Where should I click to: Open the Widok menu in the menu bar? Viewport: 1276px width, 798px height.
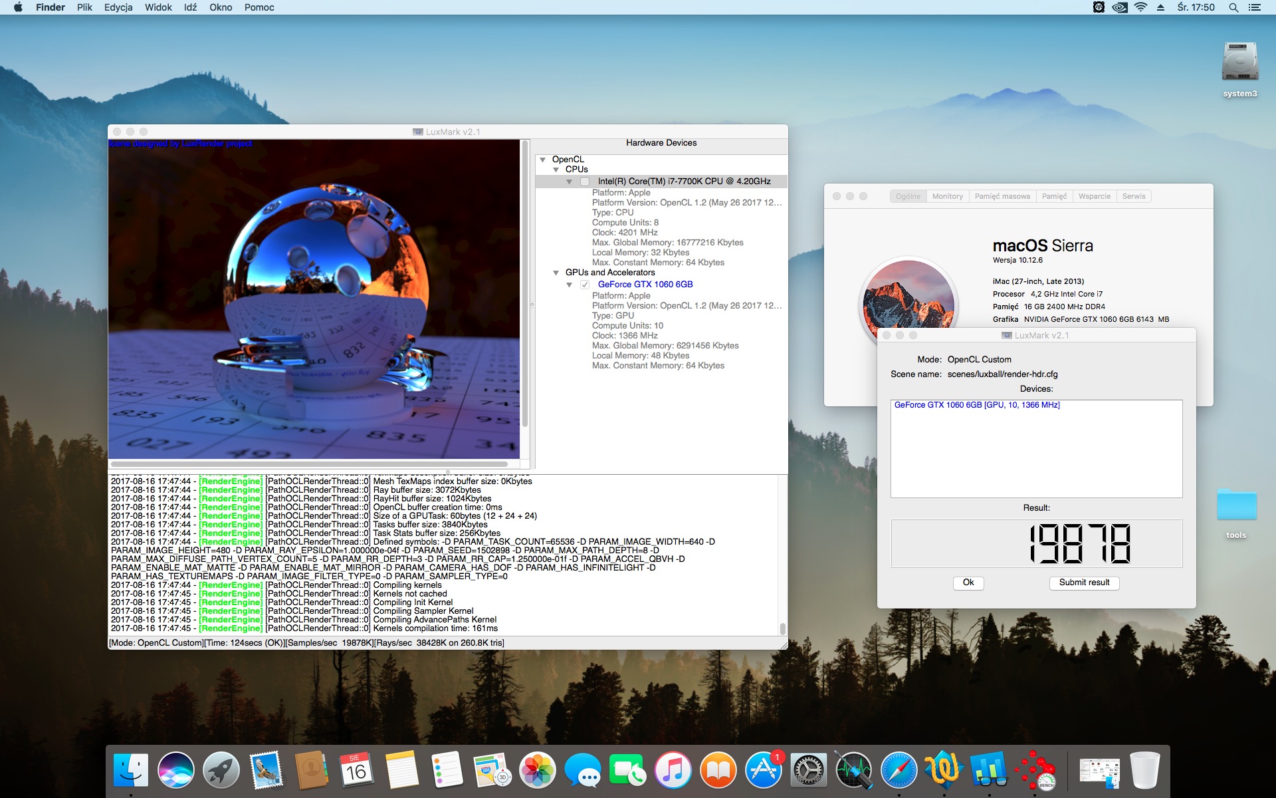[158, 7]
